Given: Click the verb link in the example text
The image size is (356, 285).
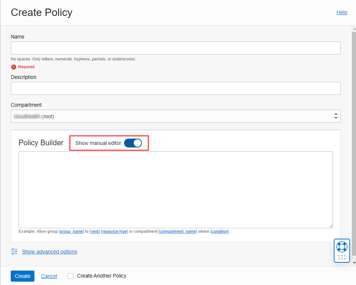Looking at the screenshot, I should point(95,231).
